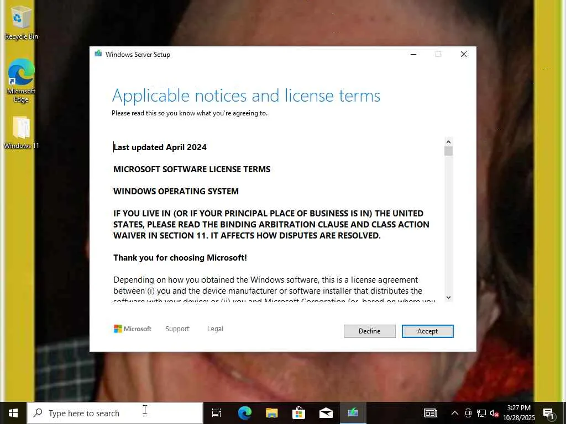
Task: Minimize the Windows Server Setup window
Action: (413, 54)
